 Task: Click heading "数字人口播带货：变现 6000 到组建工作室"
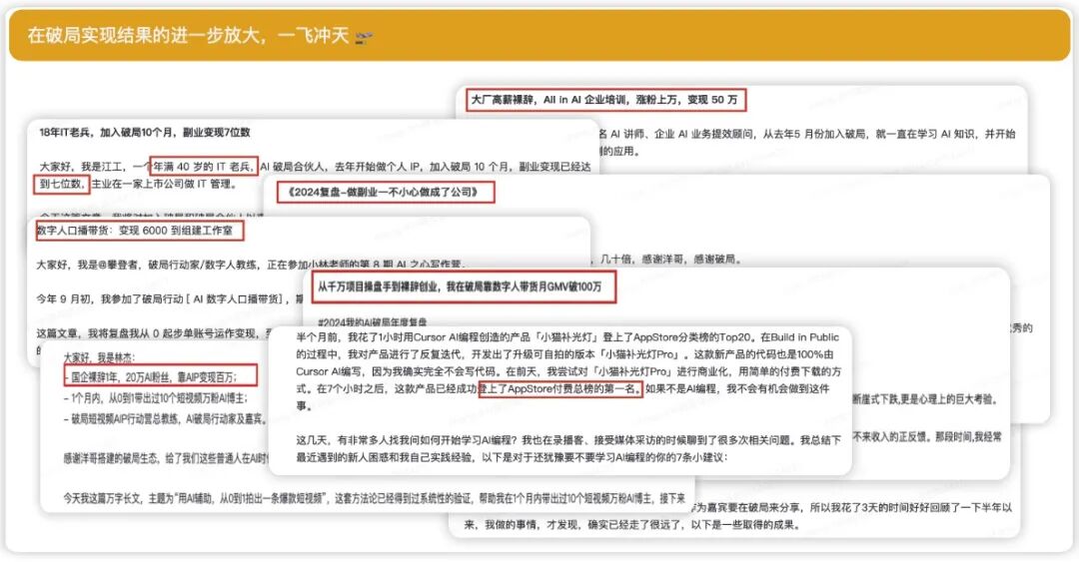pos(134,231)
